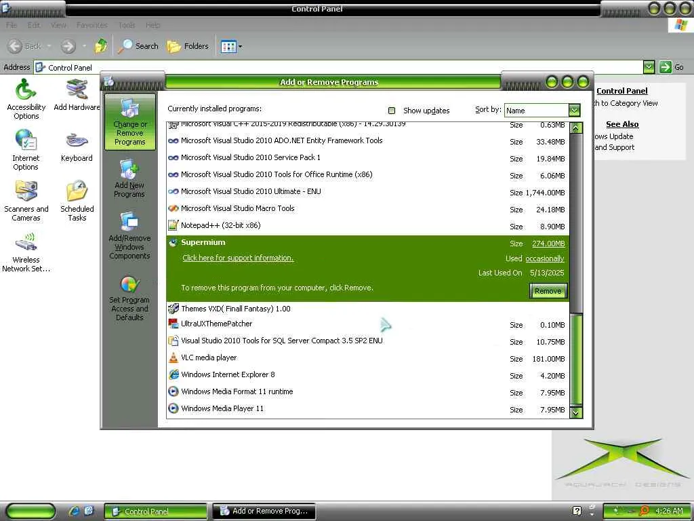Image resolution: width=694 pixels, height=521 pixels.
Task: Select Add/Remove Windows Components sidebar button
Action: click(129, 235)
